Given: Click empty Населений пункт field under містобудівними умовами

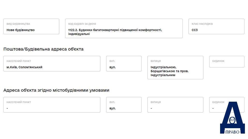Looking at the screenshot, I should (52, 105).
